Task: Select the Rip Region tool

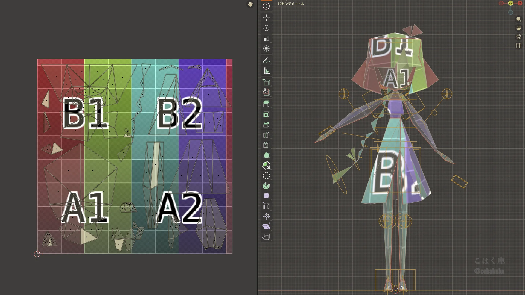Action: [266, 237]
